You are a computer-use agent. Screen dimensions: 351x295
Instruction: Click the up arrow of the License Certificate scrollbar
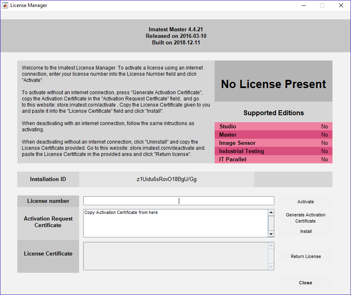pos(271,245)
